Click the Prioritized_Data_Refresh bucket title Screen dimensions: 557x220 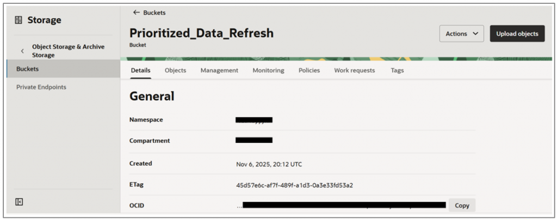(201, 33)
